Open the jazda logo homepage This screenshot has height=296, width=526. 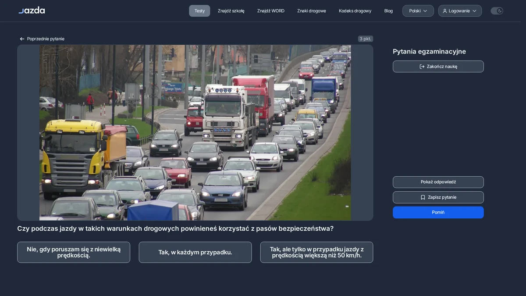click(x=32, y=10)
